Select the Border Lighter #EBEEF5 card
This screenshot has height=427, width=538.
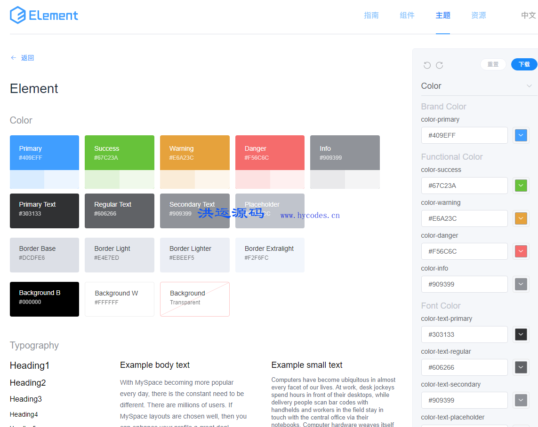tap(194, 255)
